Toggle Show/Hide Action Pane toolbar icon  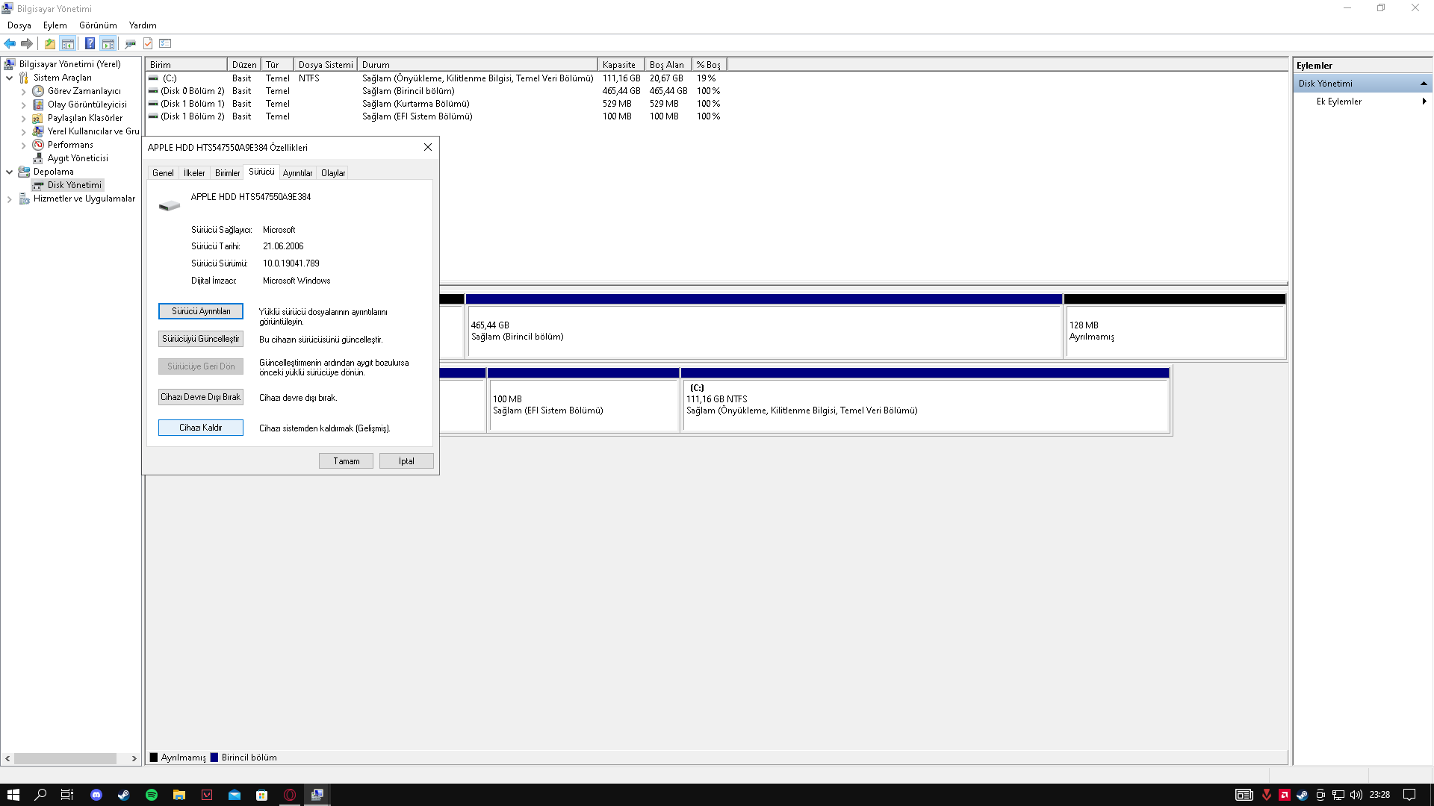108,43
